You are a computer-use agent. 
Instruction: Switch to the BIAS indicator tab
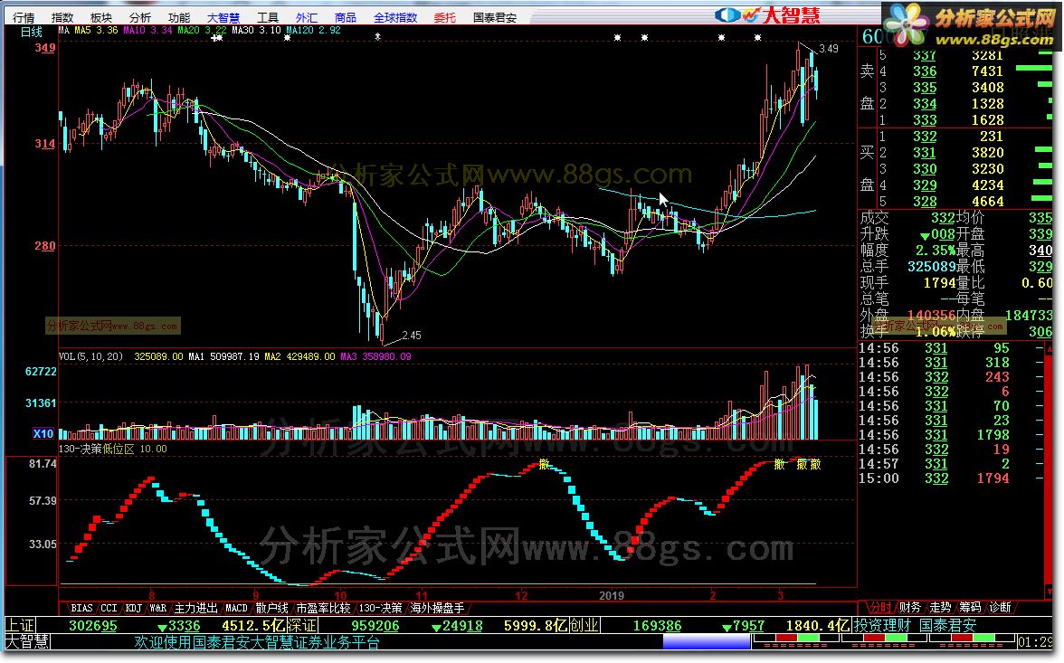[x=81, y=608]
